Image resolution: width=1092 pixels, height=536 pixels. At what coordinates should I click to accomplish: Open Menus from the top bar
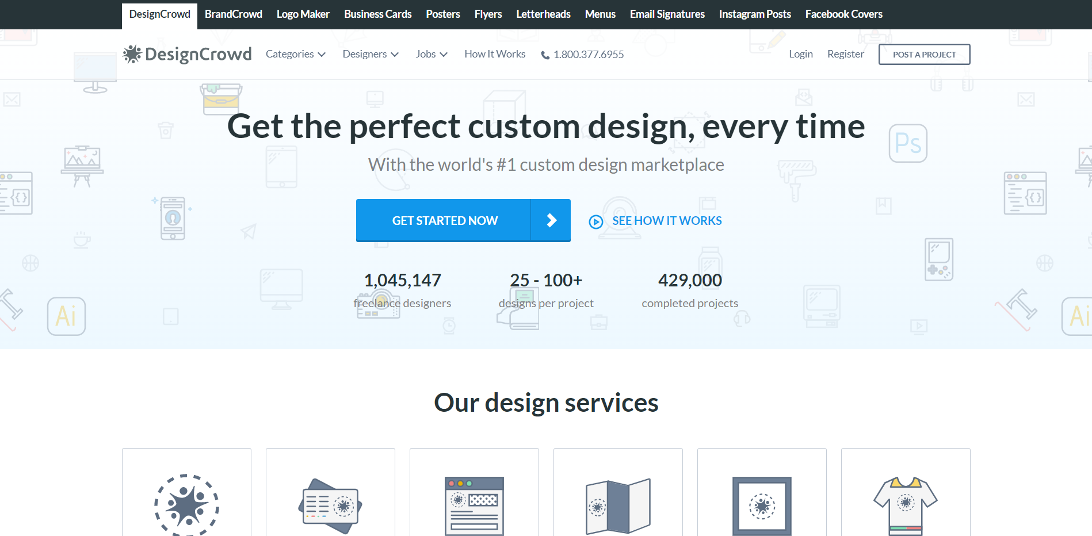click(x=600, y=14)
